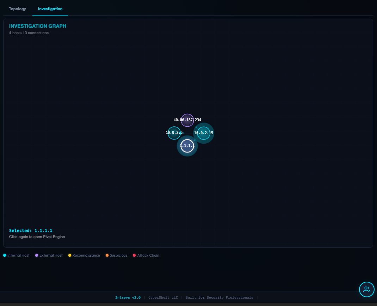
Task: Click the external host 40.86.187.234 node
Action: (x=187, y=120)
